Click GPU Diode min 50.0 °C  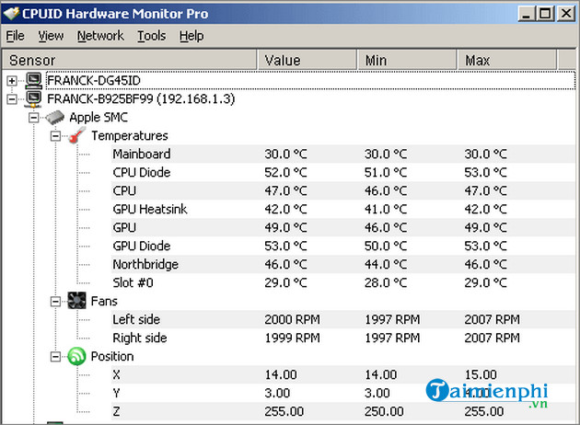tap(386, 246)
